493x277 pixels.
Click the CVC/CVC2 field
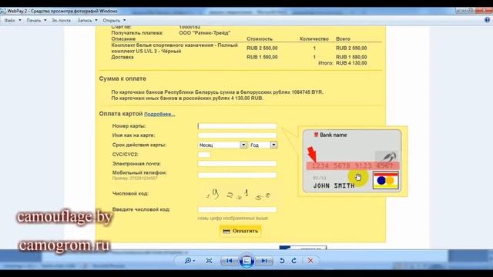[x=204, y=155]
